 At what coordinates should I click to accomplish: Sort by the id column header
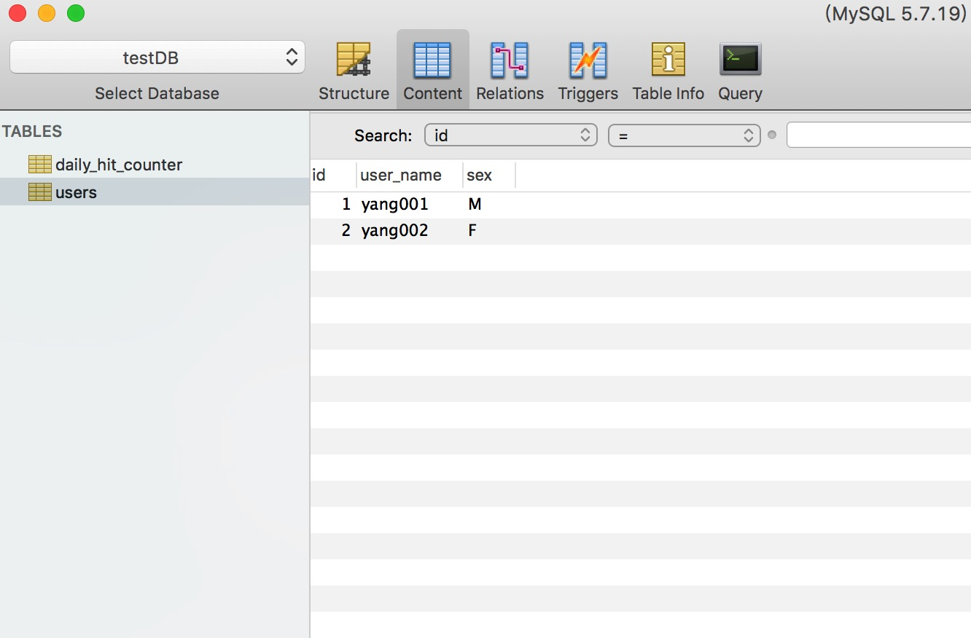pyautogui.click(x=333, y=176)
